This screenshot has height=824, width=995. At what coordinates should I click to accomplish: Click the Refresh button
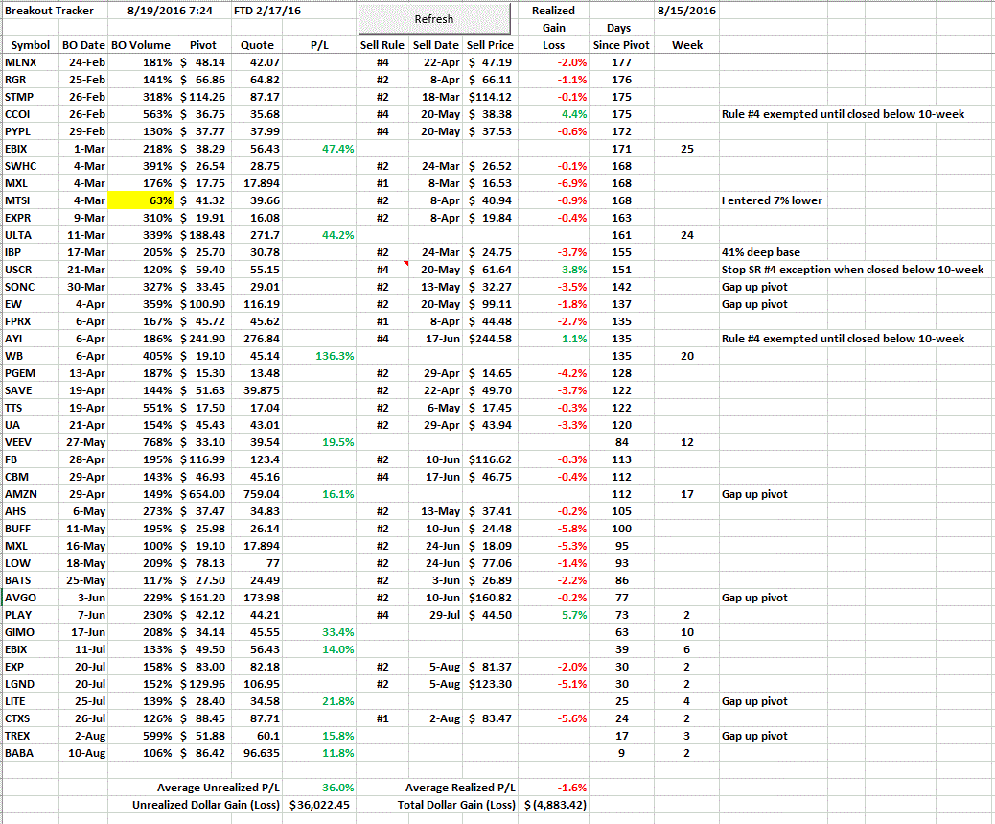click(x=434, y=19)
